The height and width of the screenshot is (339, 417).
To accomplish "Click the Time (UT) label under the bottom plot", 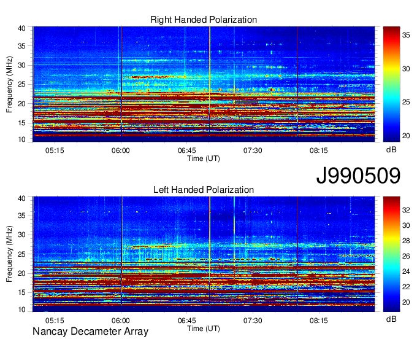I will (x=204, y=329).
